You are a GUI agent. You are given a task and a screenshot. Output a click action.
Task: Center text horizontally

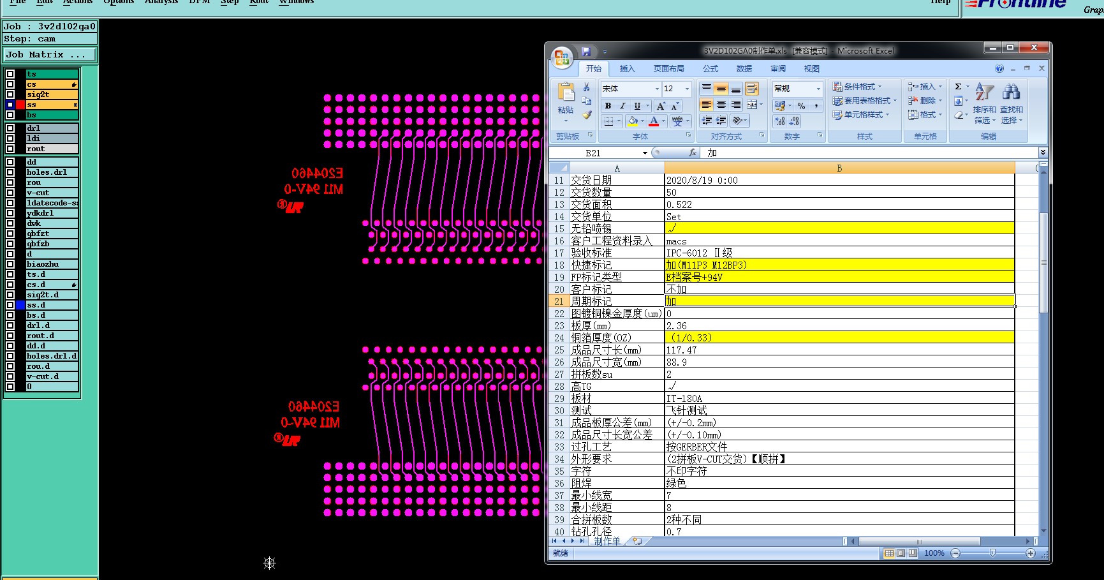[x=721, y=105]
